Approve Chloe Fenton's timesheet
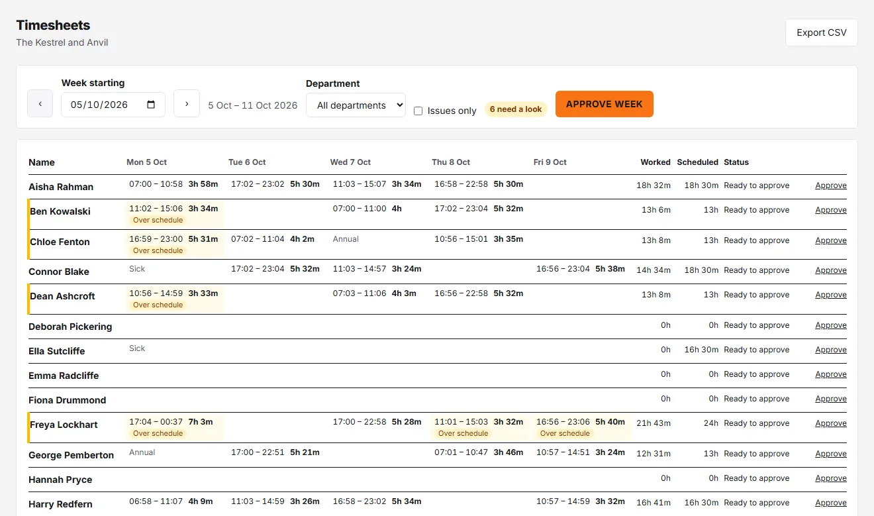 [830, 240]
